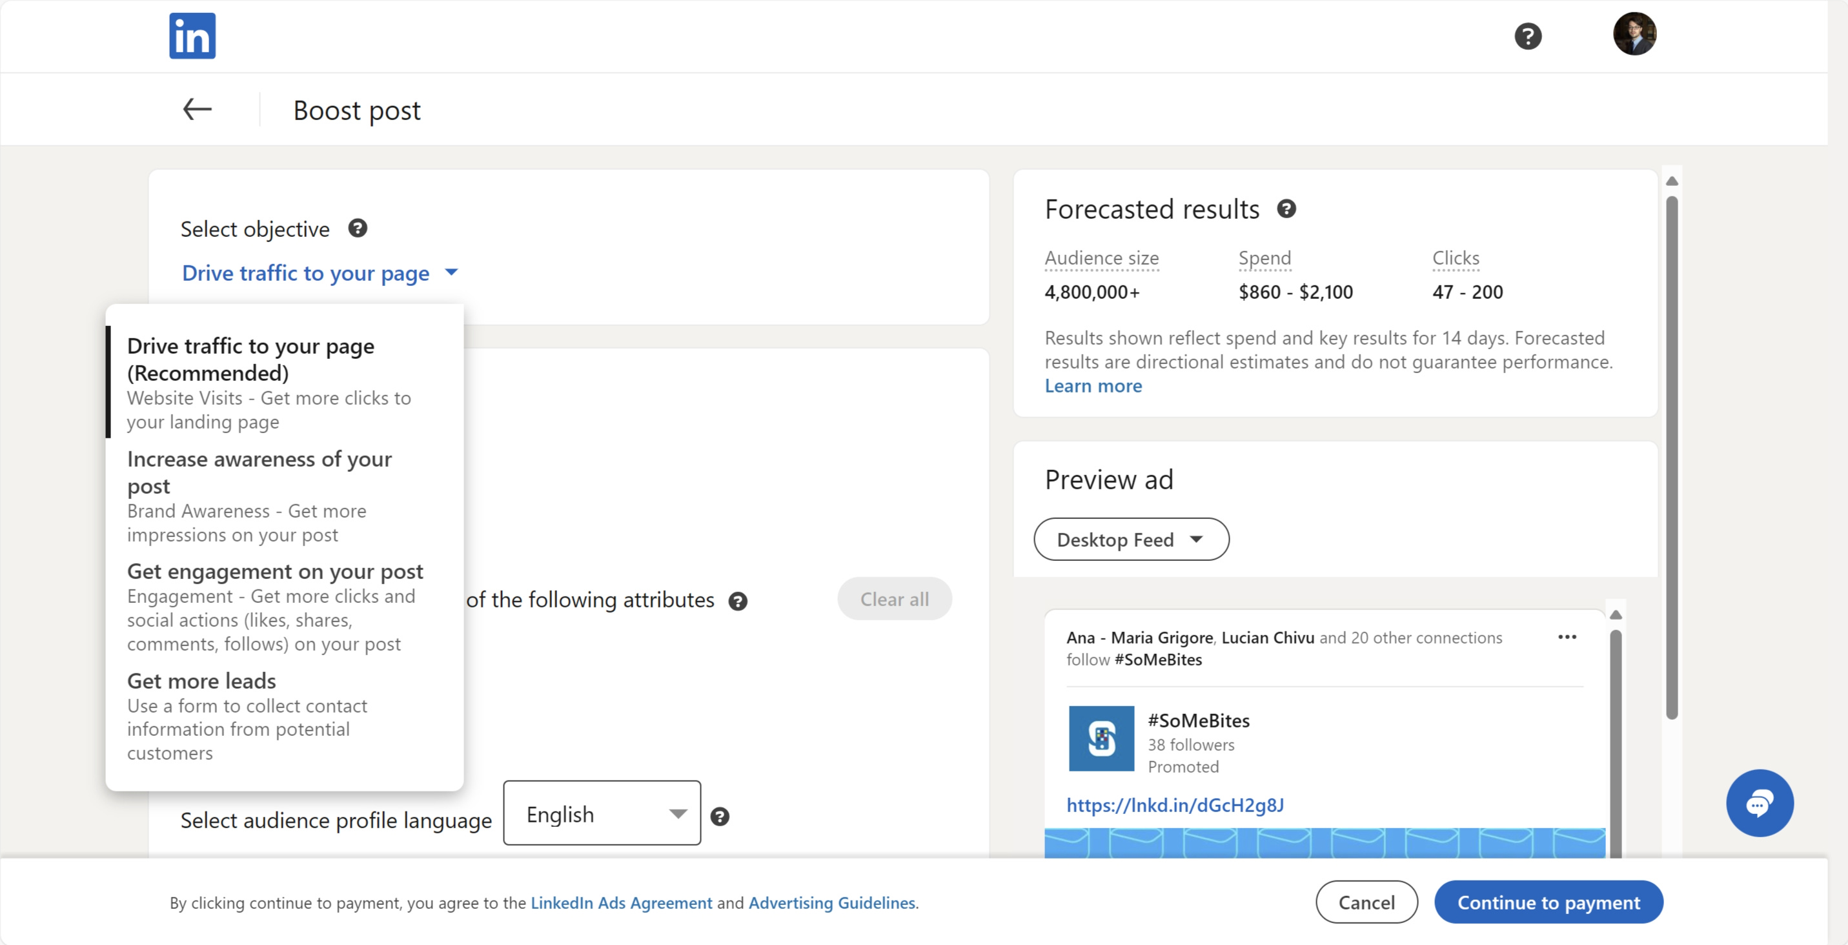This screenshot has width=1848, height=945.
Task: Click the ad preview scroll-up arrow
Action: click(x=1616, y=615)
